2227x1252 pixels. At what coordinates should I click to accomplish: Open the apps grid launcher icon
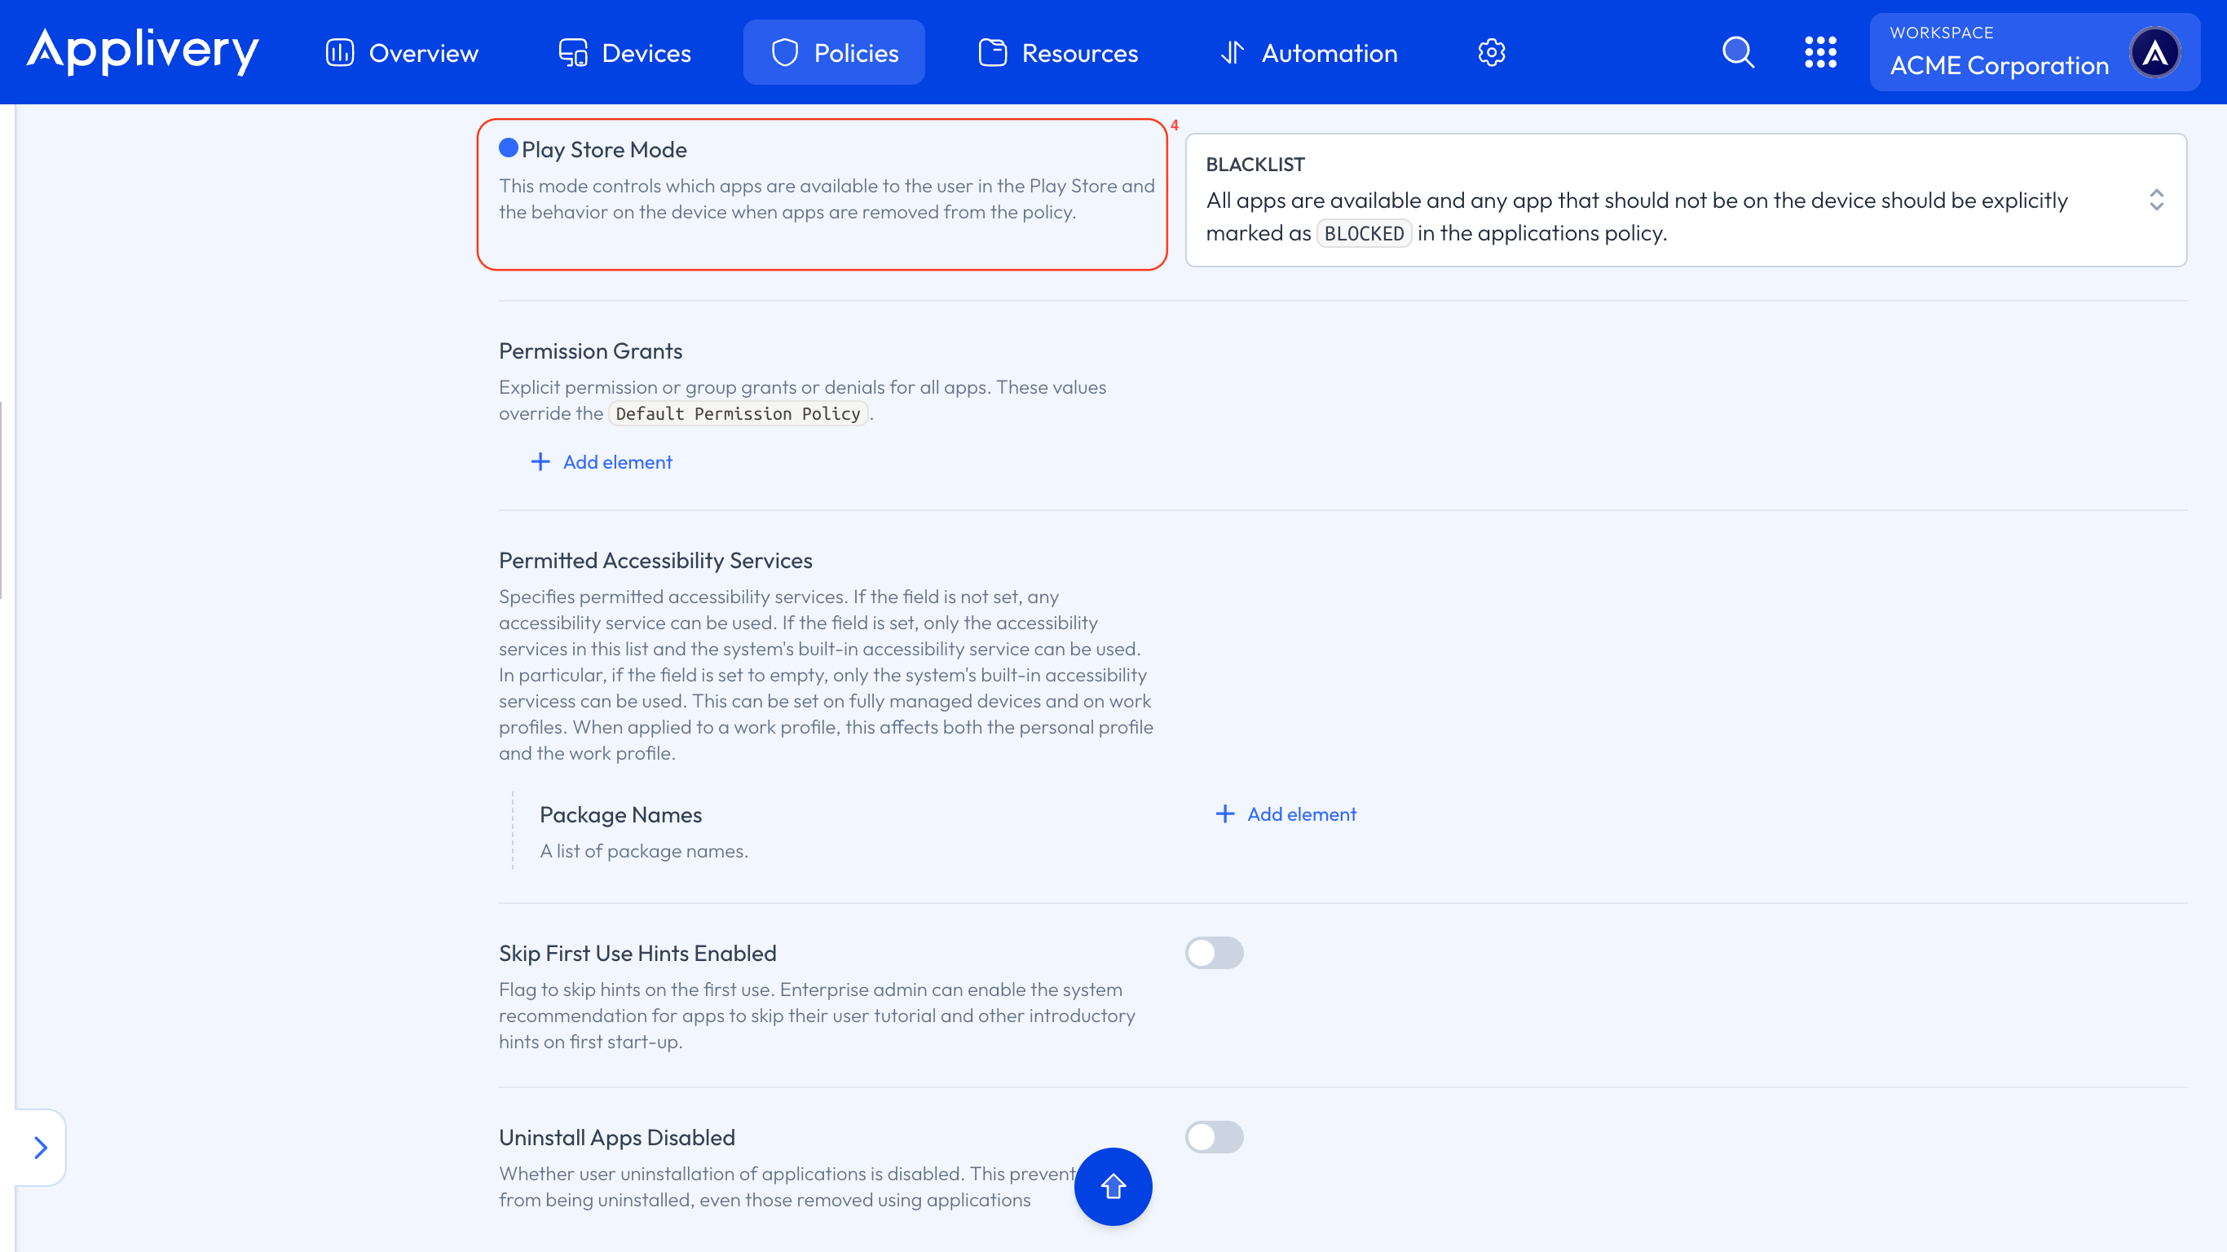pos(1822,51)
